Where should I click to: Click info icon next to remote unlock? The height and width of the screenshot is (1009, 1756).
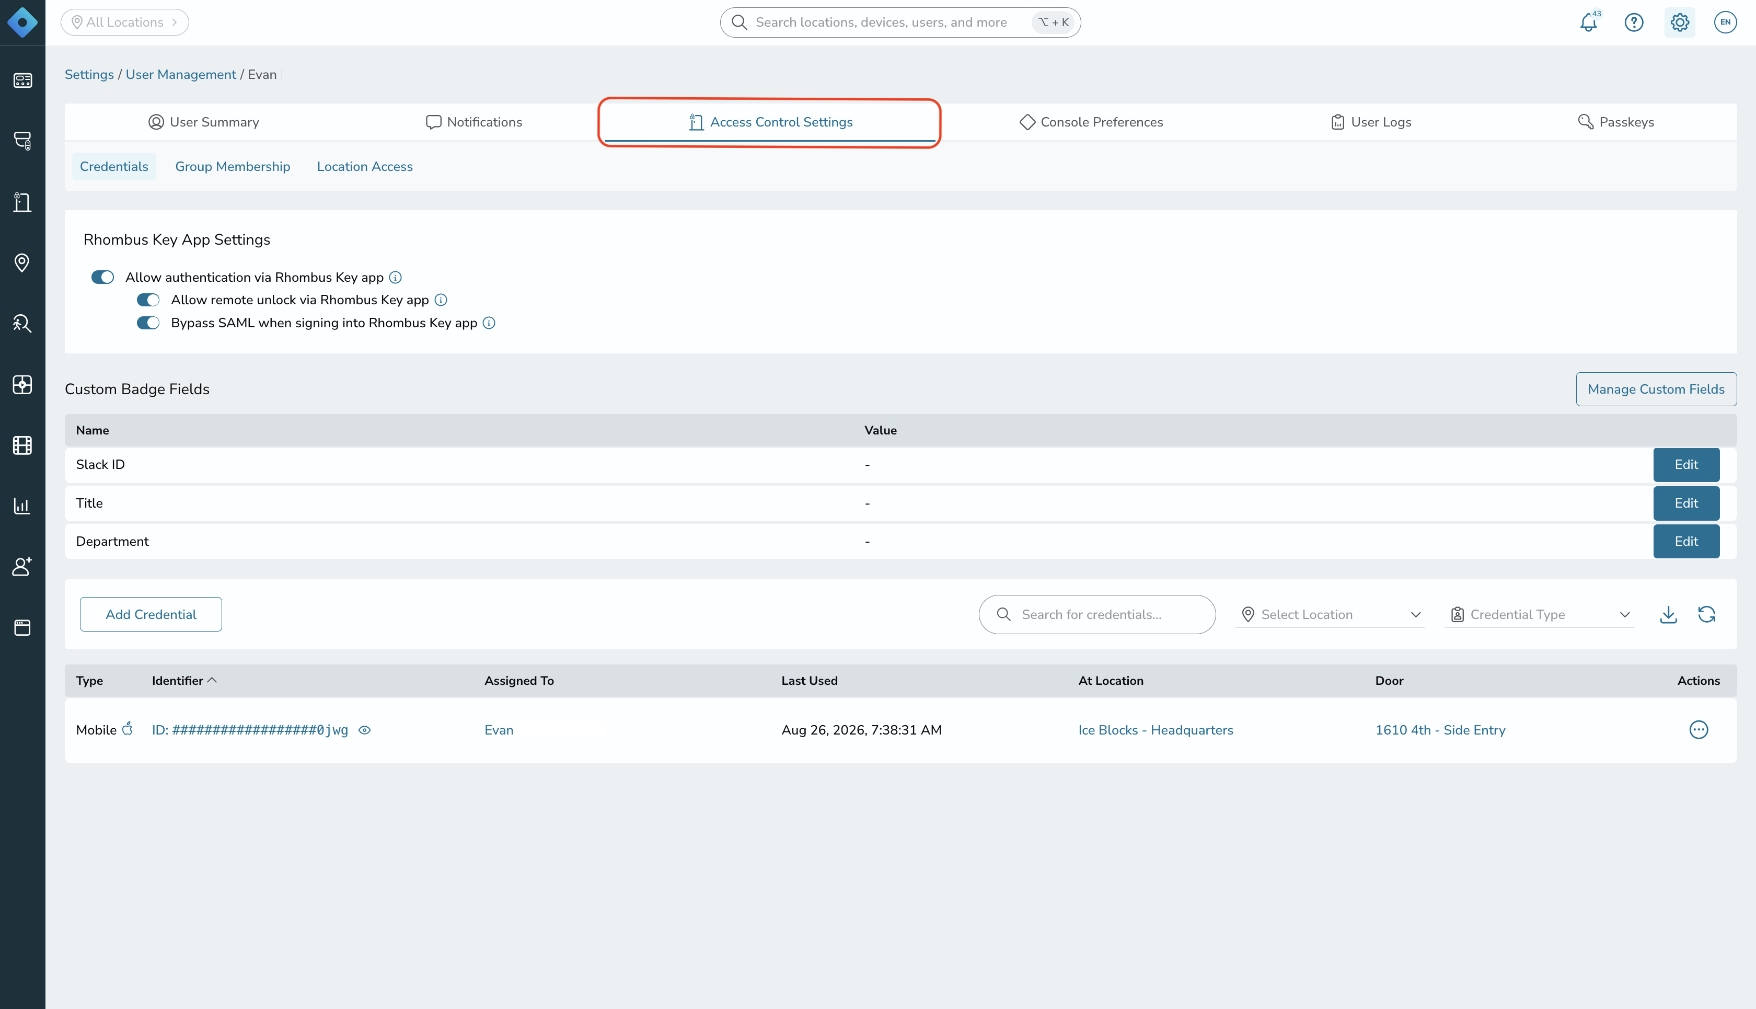(441, 300)
